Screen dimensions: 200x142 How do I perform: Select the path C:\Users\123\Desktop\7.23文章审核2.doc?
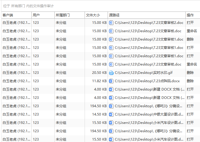pos(149,23)
